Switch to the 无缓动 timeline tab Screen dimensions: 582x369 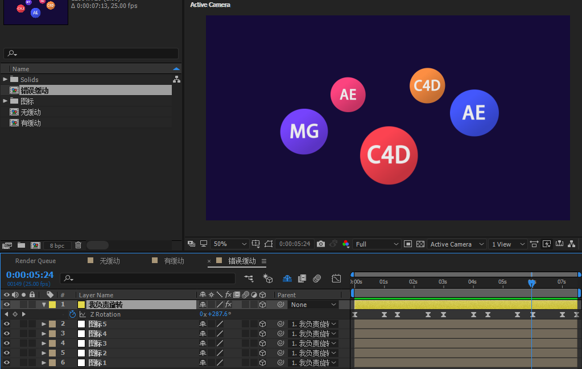[x=109, y=261]
